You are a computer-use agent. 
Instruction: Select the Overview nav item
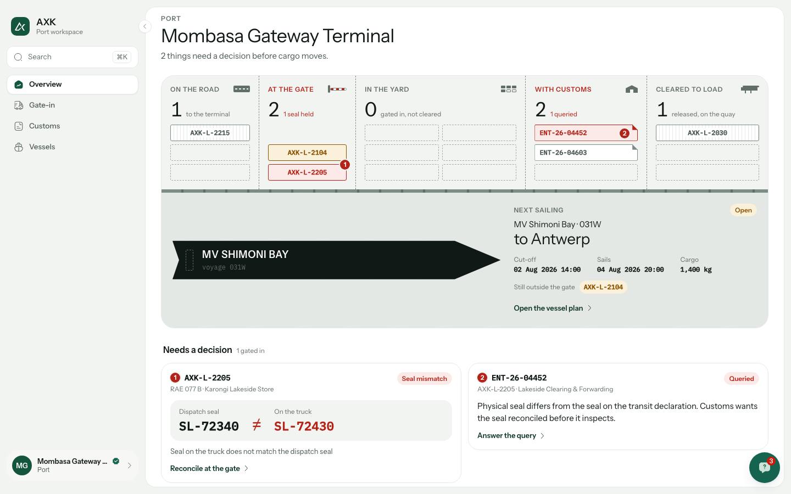tap(73, 85)
